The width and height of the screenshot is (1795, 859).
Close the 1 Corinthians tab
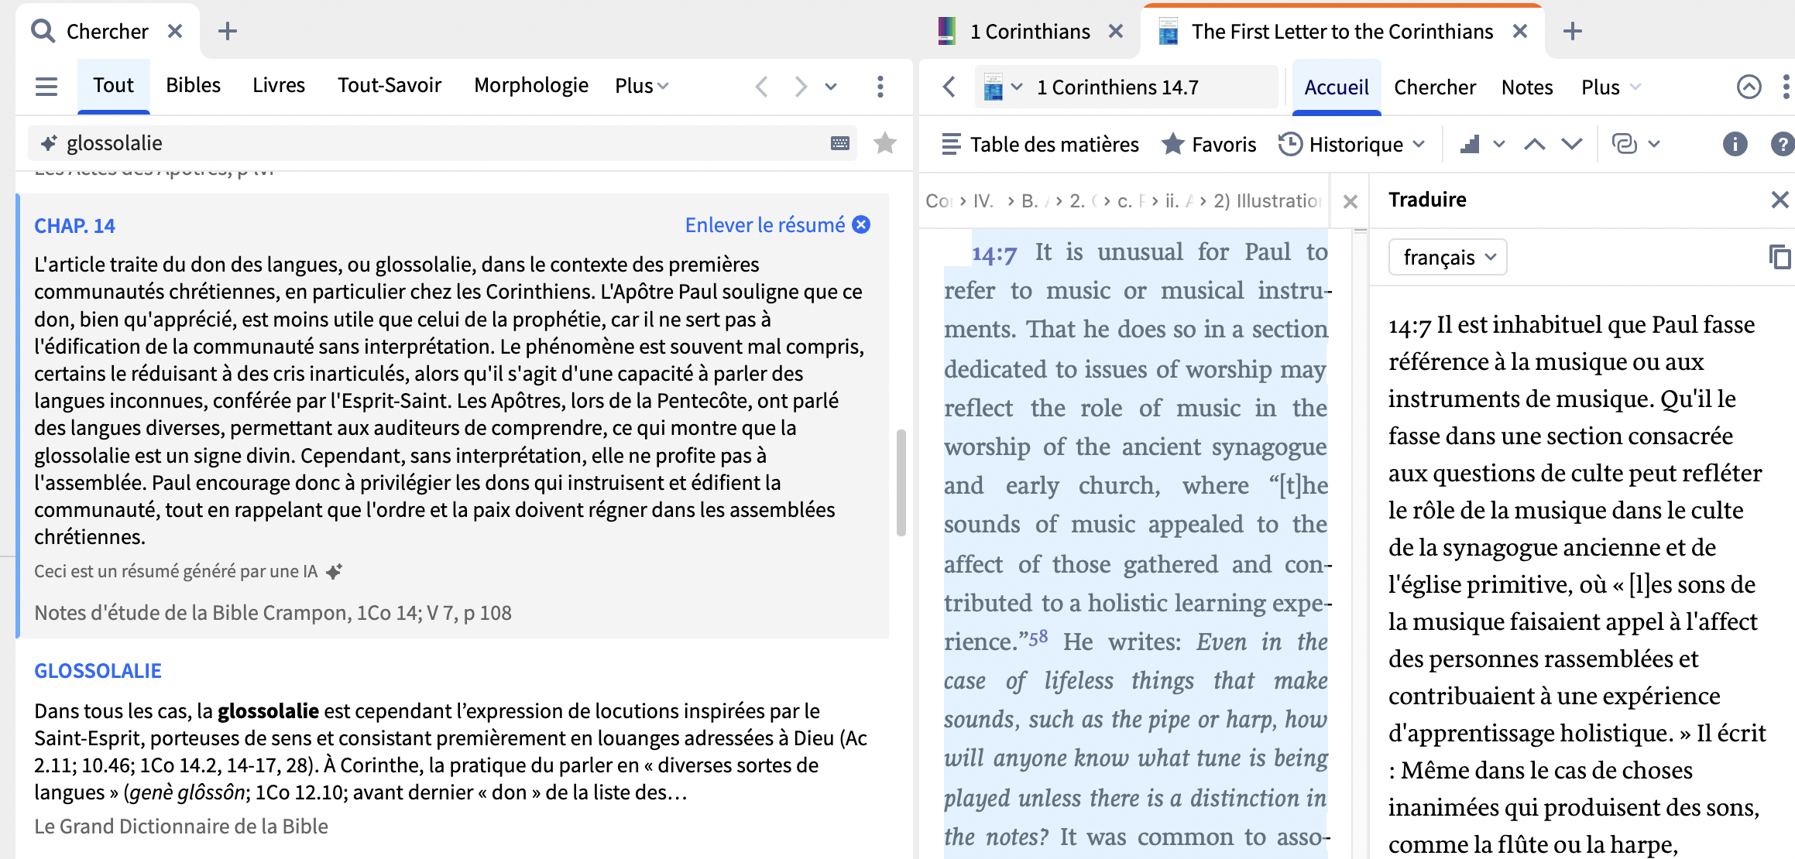tap(1115, 31)
